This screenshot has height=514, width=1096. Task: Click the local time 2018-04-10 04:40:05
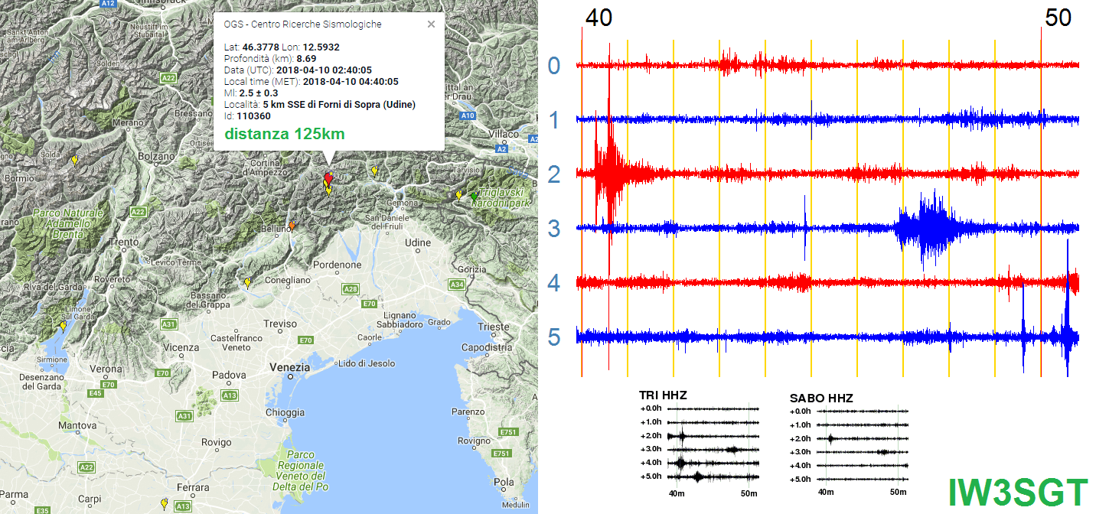point(351,81)
